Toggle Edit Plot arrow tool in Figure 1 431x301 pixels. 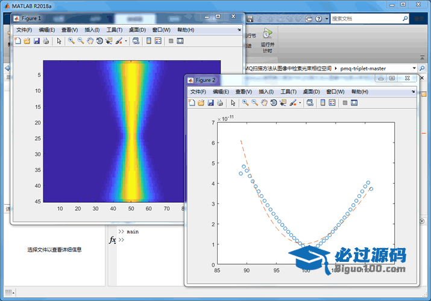[x=59, y=41]
